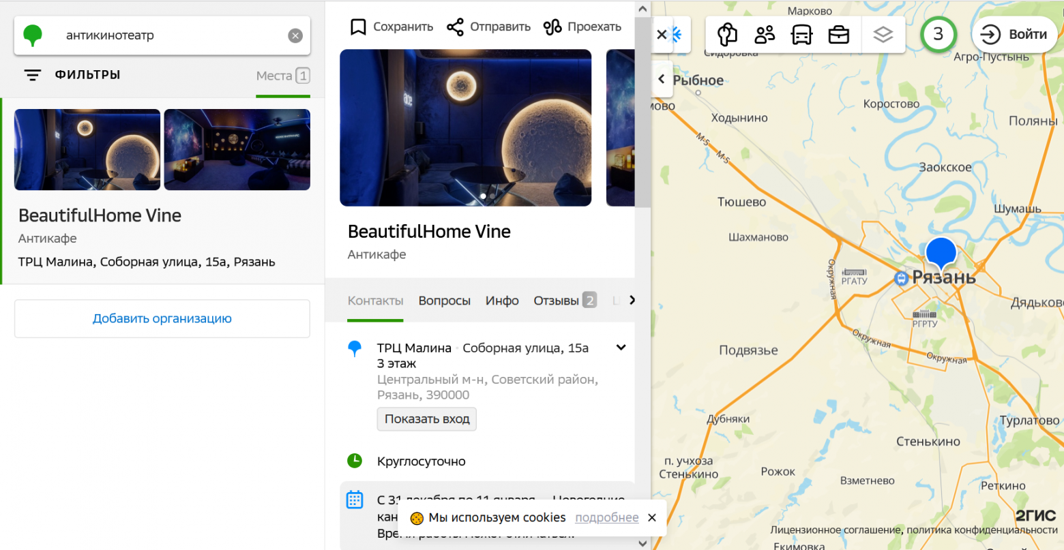Click the snowflake icon on the map
This screenshot has width=1064, height=550.
click(677, 35)
